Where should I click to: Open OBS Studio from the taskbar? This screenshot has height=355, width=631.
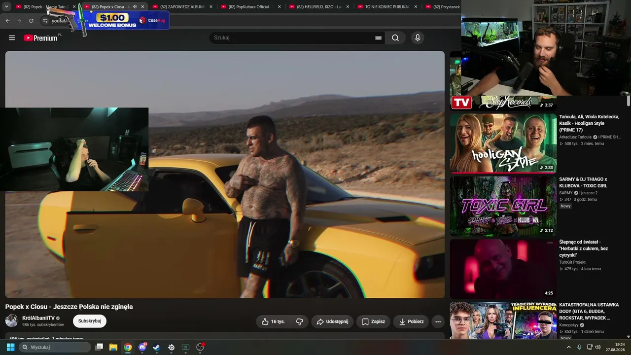pos(200,347)
